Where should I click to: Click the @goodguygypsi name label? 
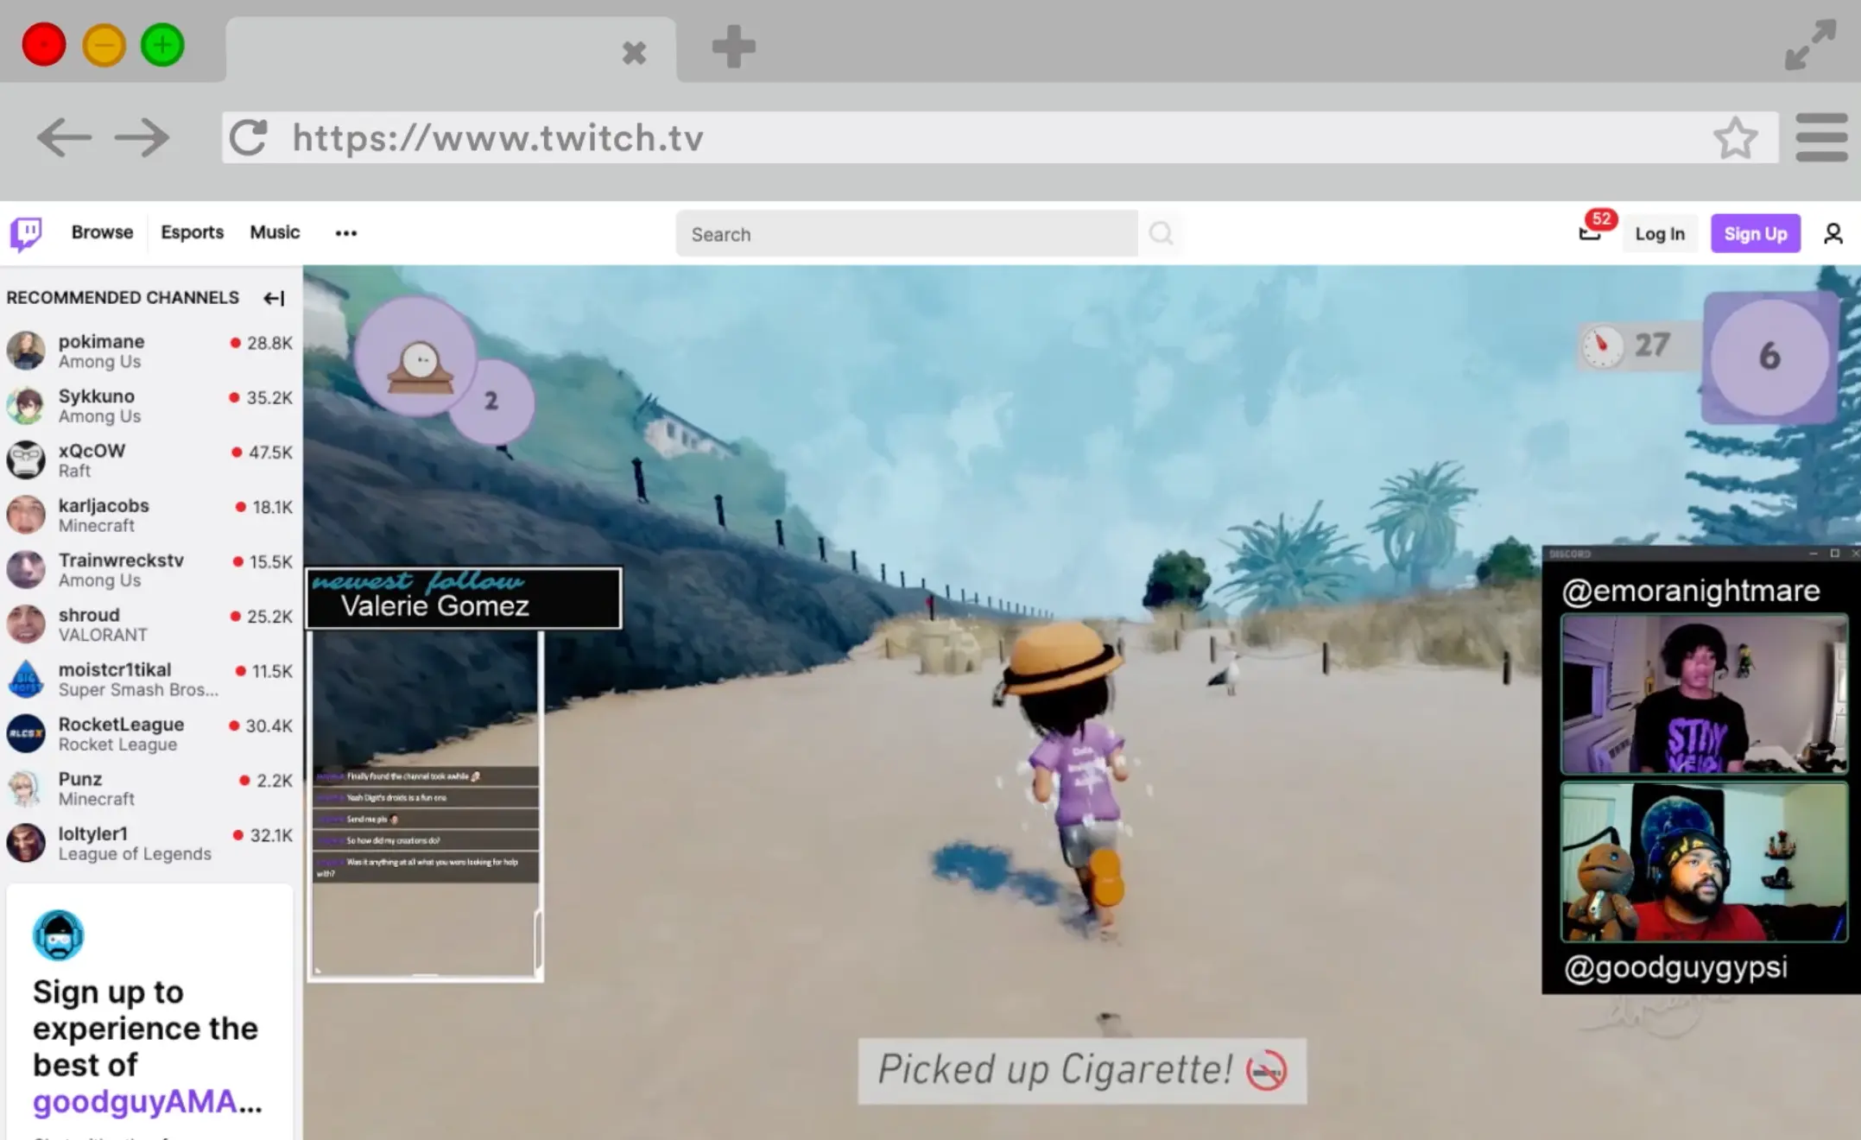point(1676,968)
